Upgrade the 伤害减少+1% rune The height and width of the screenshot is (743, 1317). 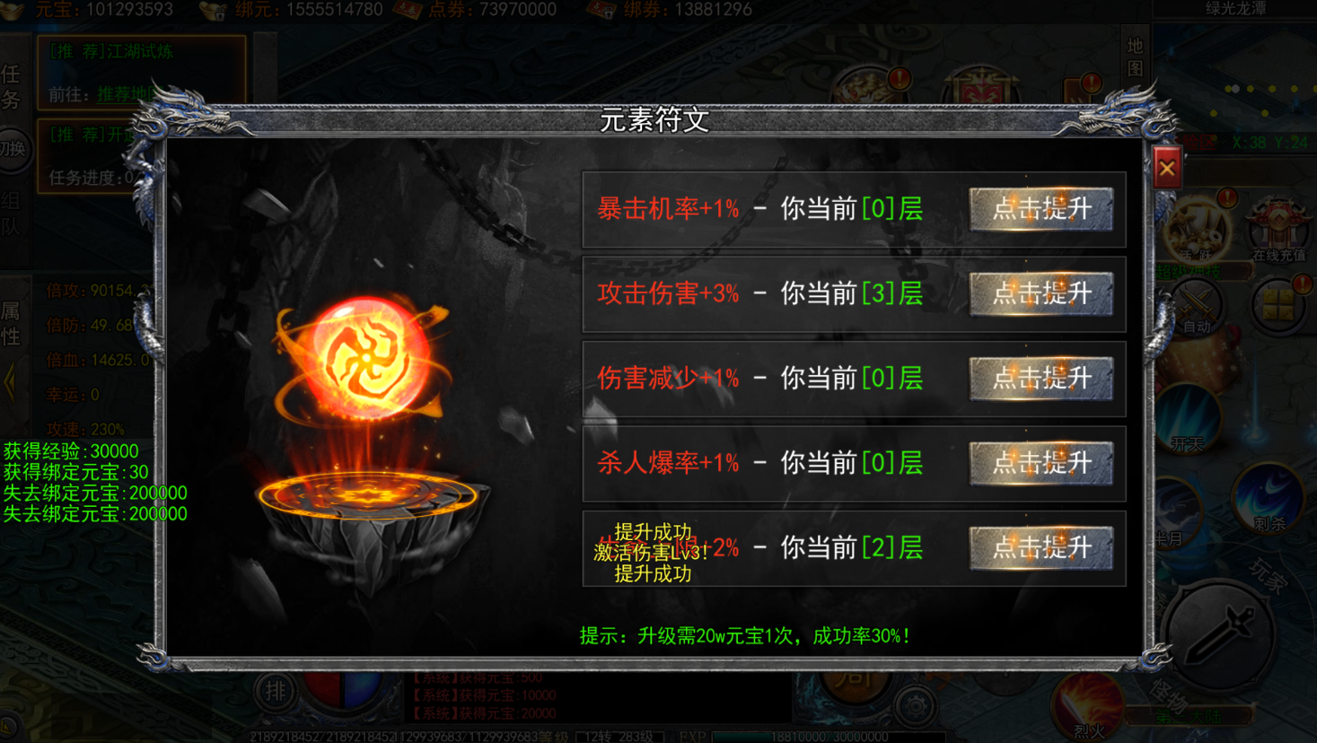click(x=1041, y=378)
